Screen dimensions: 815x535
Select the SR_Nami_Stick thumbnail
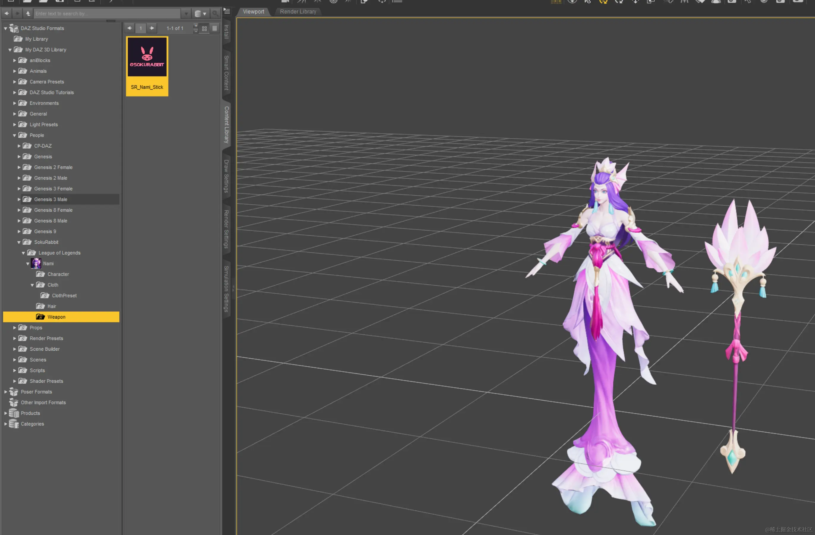click(x=147, y=66)
